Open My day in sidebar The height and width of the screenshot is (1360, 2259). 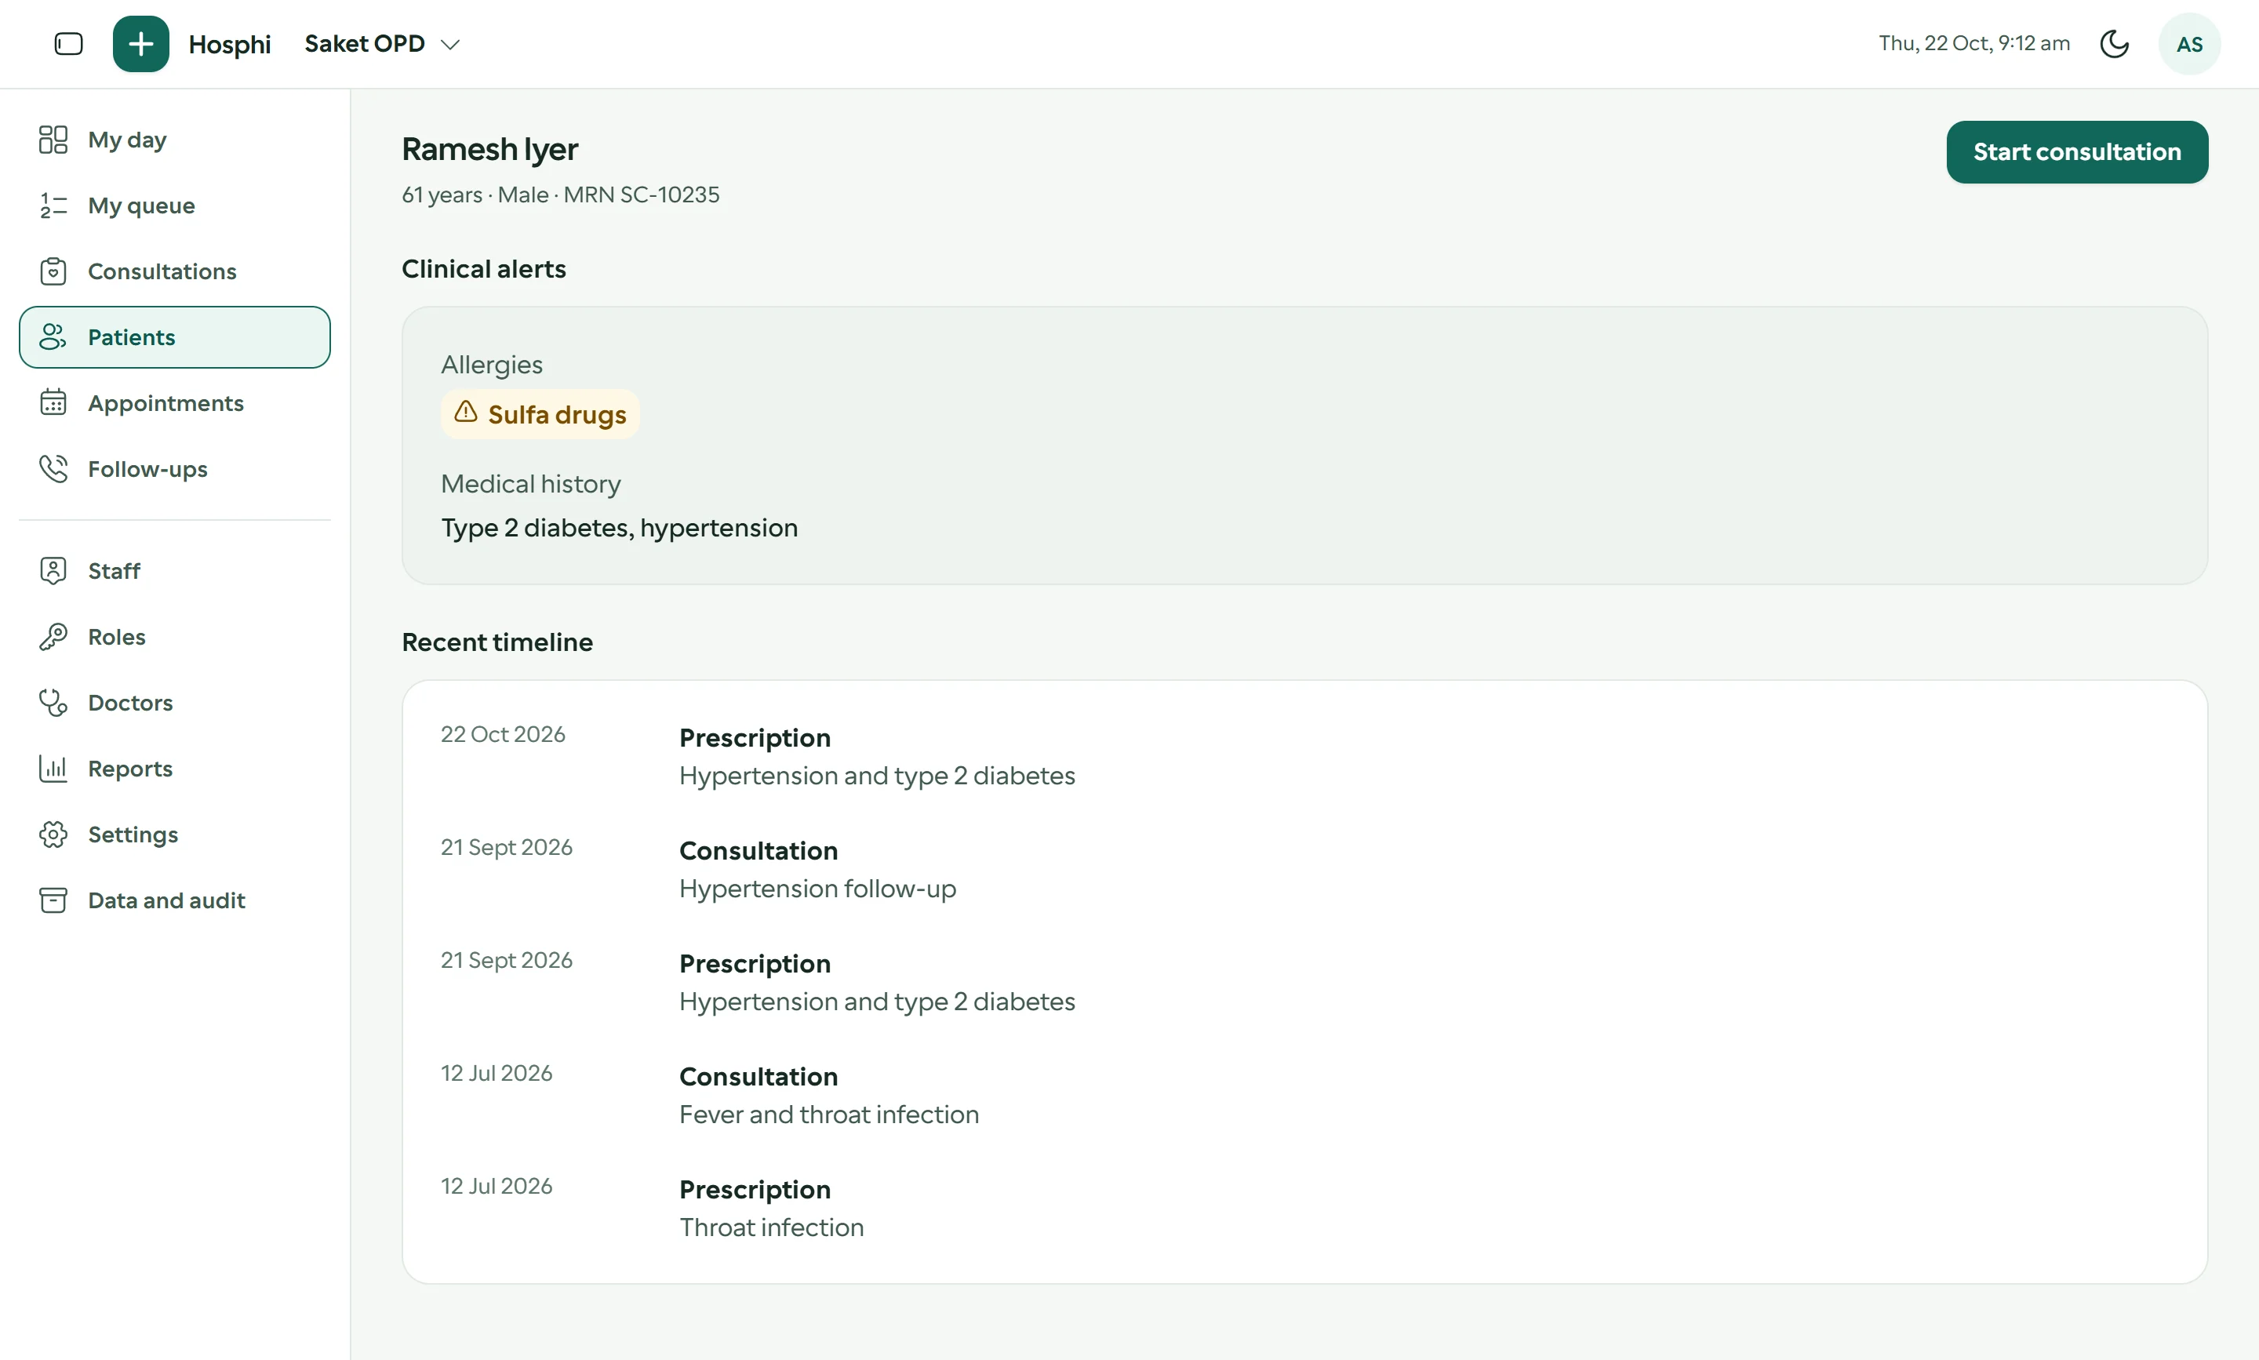(x=174, y=140)
